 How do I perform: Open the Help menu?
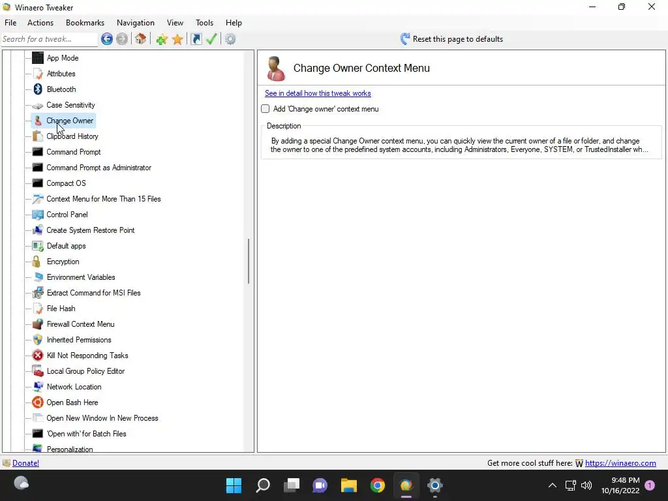pyautogui.click(x=234, y=23)
